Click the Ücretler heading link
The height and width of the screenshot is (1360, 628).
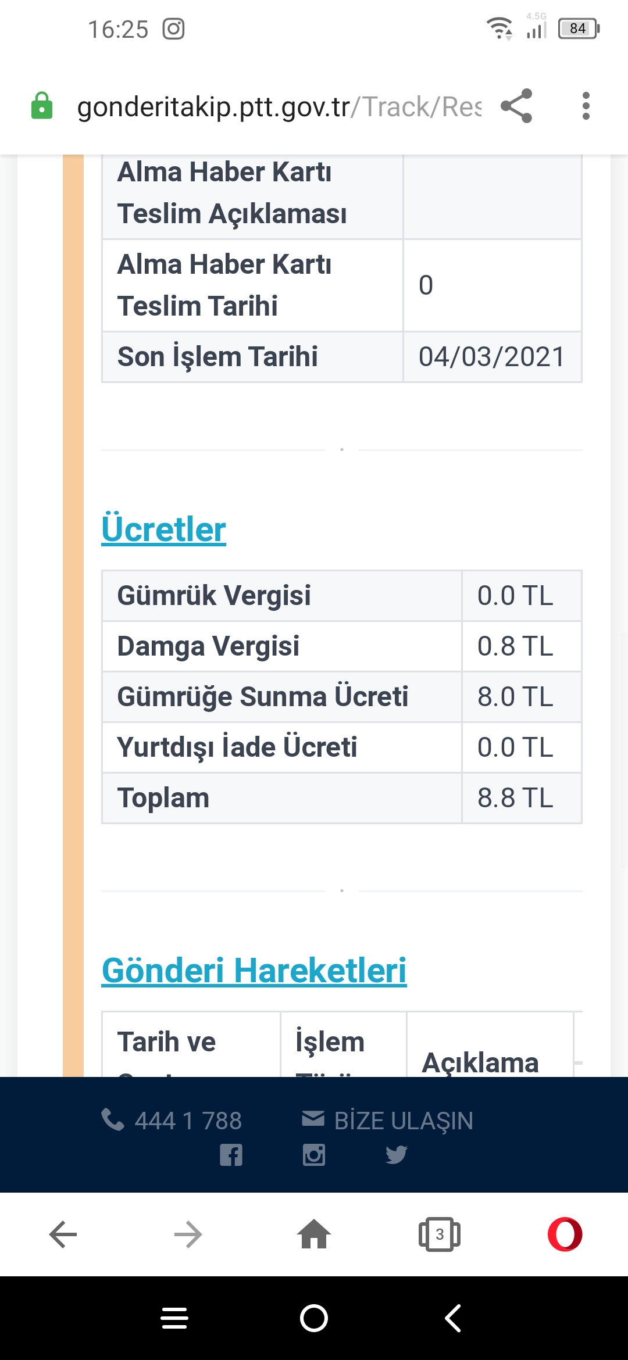click(163, 529)
